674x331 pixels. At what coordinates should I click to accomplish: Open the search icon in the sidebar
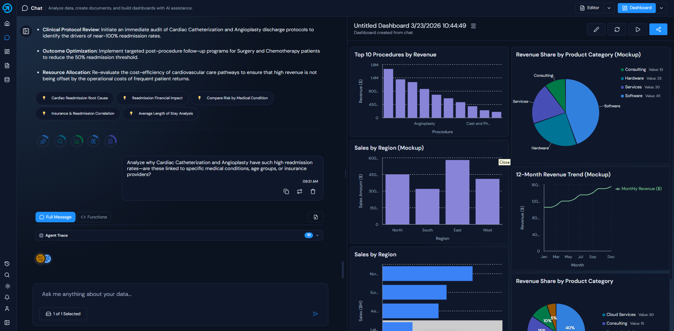7,275
